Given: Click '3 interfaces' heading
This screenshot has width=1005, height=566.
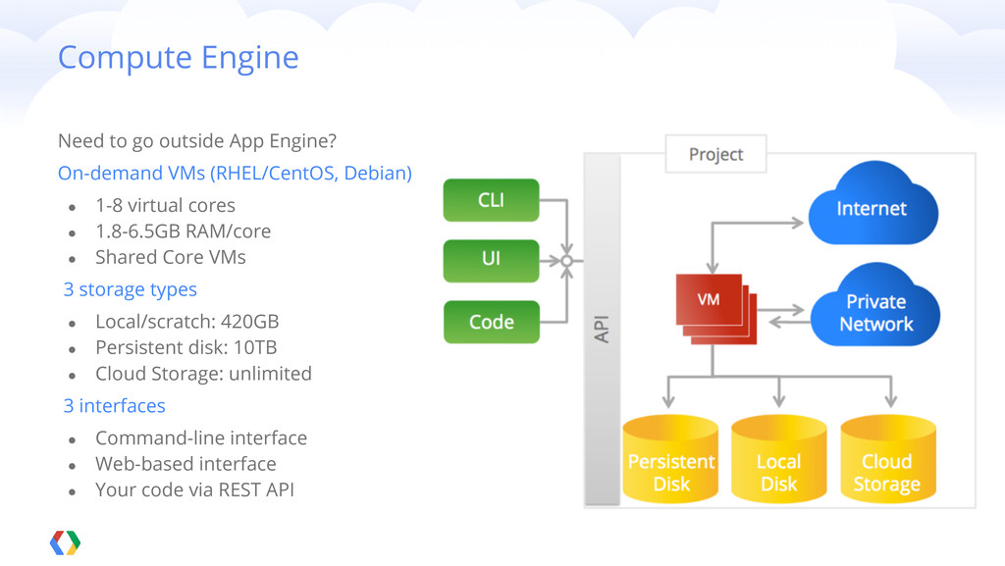Looking at the screenshot, I should click(114, 406).
